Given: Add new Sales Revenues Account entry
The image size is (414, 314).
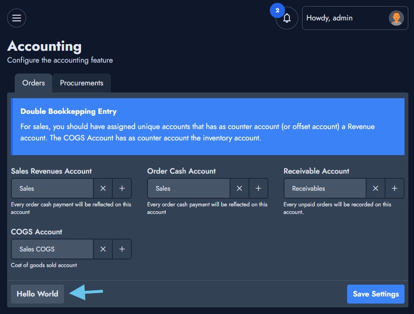Looking at the screenshot, I should [x=122, y=188].
